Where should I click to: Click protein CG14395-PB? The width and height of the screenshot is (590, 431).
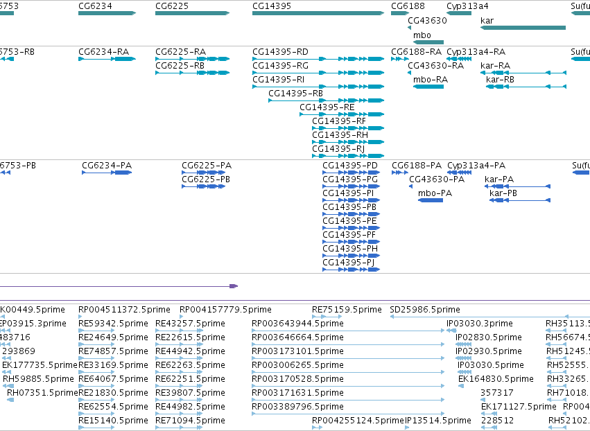click(349, 207)
